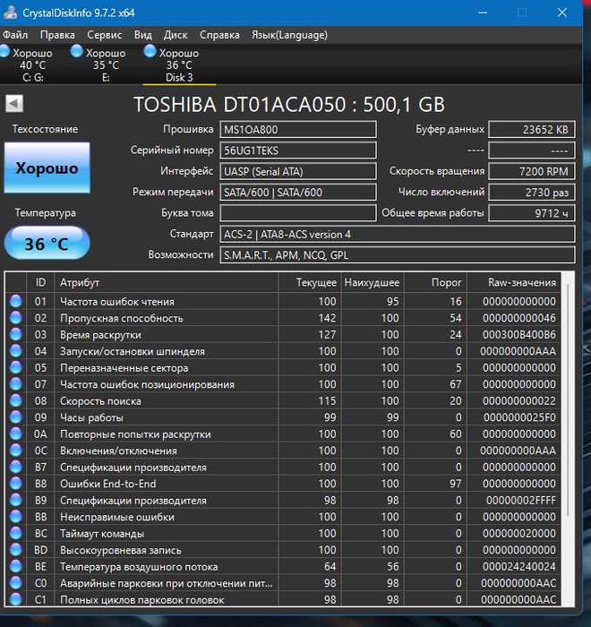The height and width of the screenshot is (627, 591).
Task: Open the Язык(Language) menu
Action: click(x=289, y=35)
